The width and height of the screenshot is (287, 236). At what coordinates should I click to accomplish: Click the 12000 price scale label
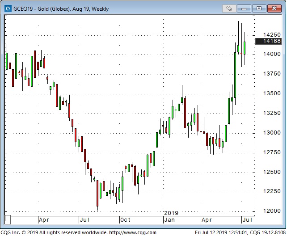[272, 211]
